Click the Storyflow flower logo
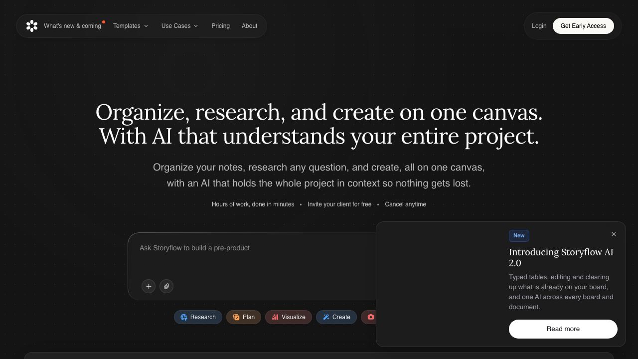Viewport: 638px width, 359px height. click(x=32, y=26)
